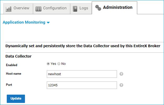The width and height of the screenshot is (164, 105).
Task: Click the sliders icon on Configuration tab
Action: (38, 9)
